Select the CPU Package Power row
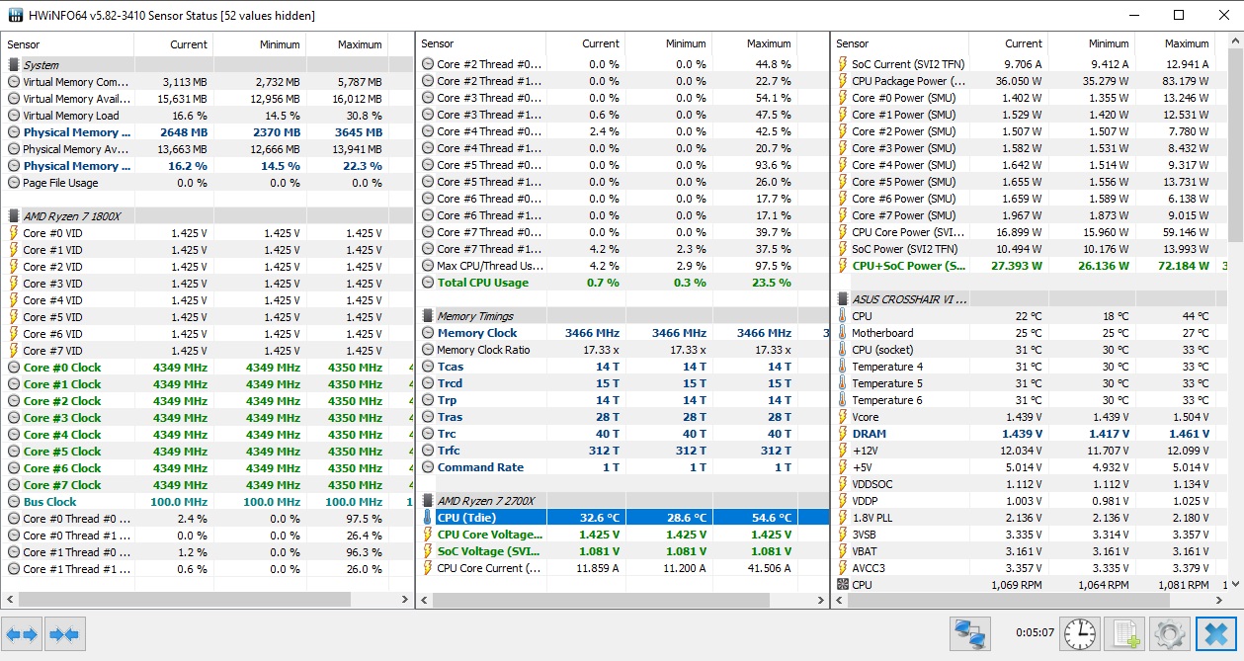1244x661 pixels. (x=1030, y=81)
